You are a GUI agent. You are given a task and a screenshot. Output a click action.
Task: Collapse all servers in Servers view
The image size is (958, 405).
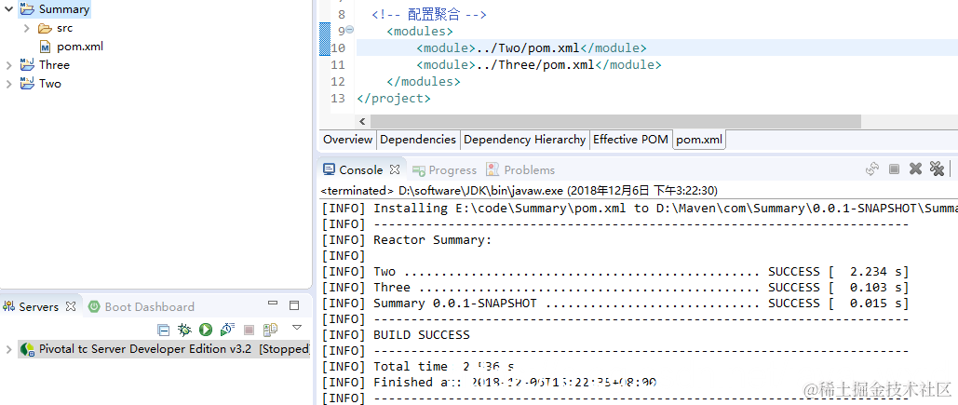(163, 330)
